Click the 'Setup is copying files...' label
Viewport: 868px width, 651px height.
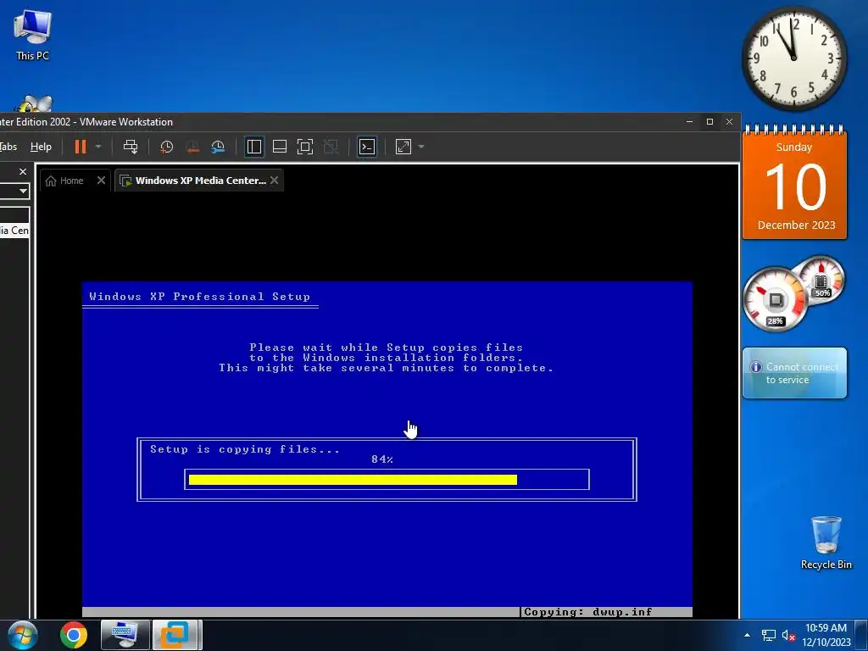[245, 449]
